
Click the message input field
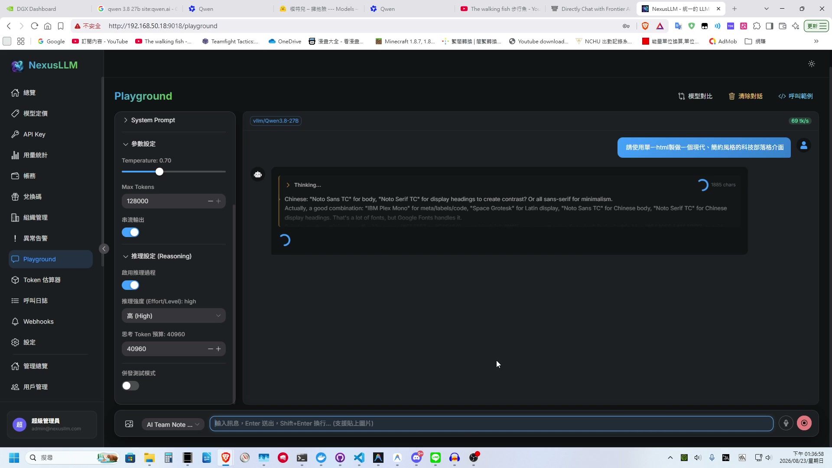tap(491, 423)
